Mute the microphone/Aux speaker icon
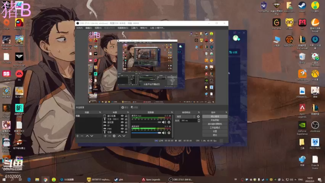 [164, 122]
